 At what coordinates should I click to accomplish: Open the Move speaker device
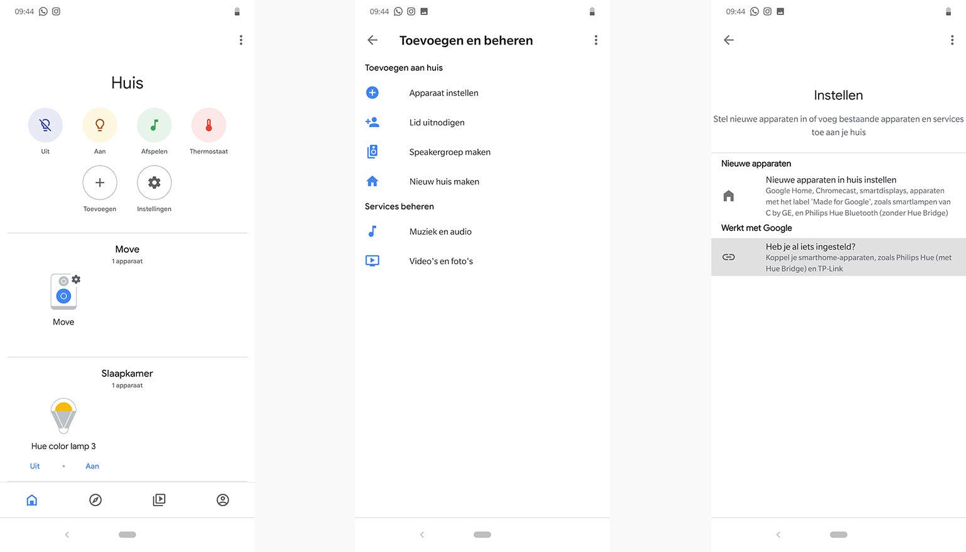[63, 293]
